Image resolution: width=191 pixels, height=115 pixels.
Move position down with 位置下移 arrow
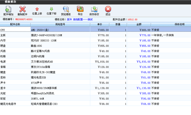(x=52, y=9)
